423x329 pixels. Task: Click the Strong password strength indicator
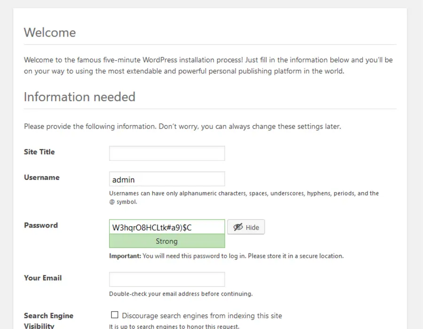click(167, 241)
